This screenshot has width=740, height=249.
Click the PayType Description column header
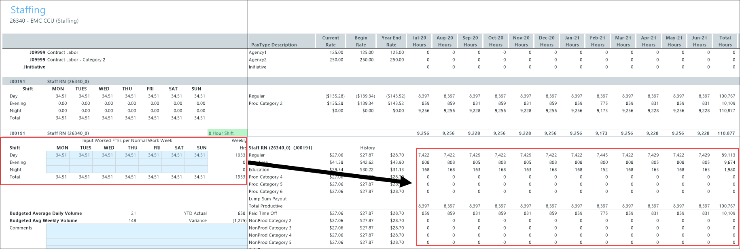pos(274,45)
